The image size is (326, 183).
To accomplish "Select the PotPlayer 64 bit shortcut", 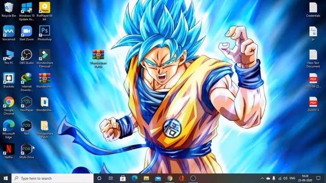I will tap(44, 11).
